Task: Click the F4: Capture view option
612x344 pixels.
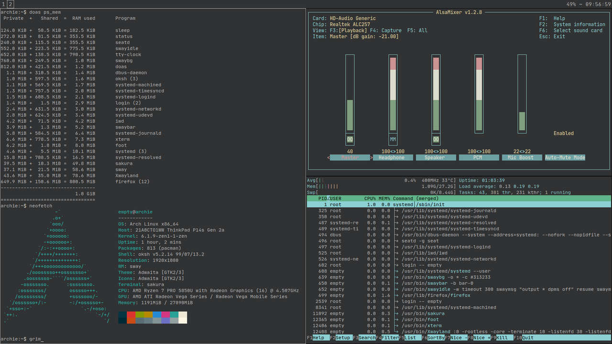Action: tap(386, 31)
